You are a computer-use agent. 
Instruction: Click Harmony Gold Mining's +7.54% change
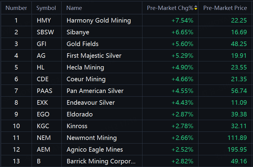pos(182,20)
